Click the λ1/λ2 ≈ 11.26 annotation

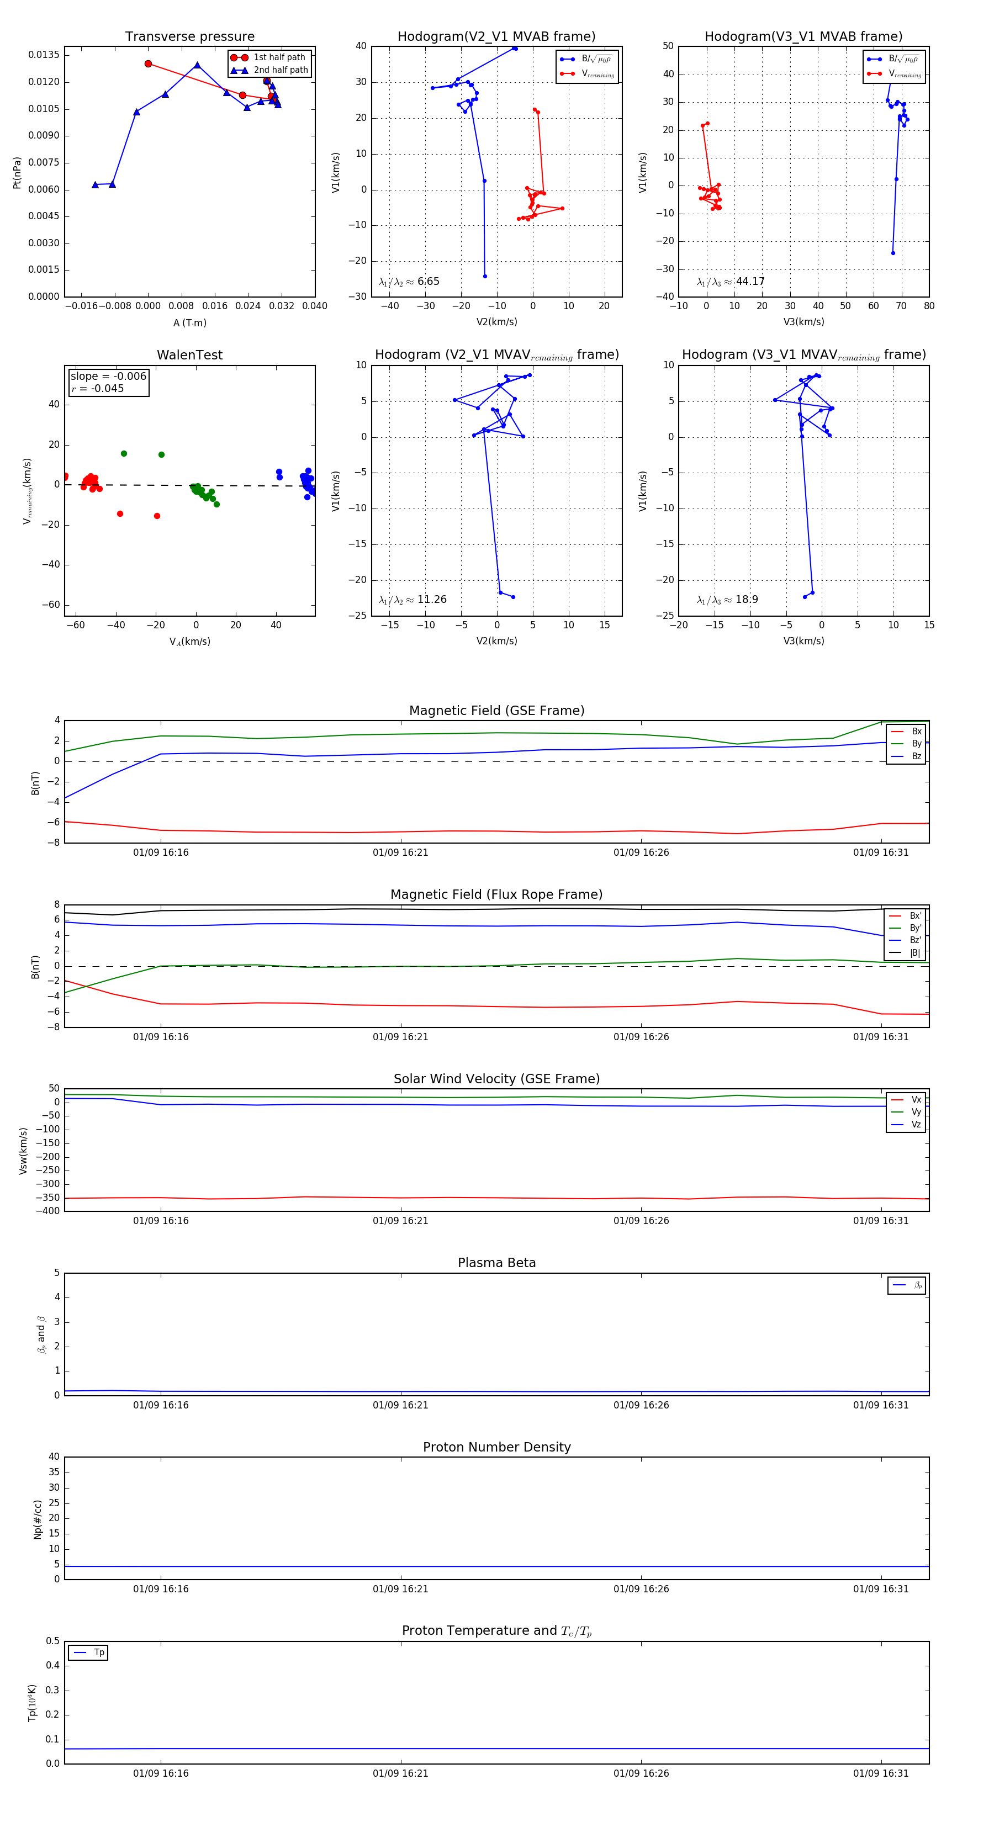click(413, 600)
